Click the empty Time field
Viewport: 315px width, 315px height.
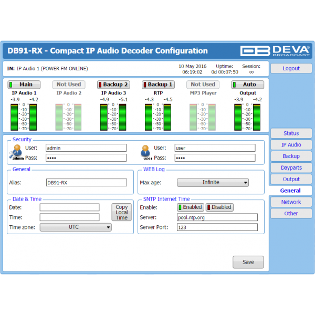[69, 217]
